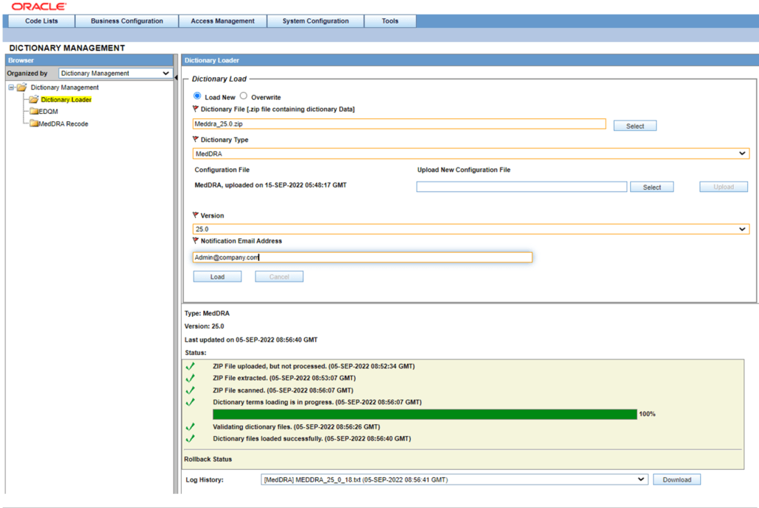Open the Code Lists tab
The width and height of the screenshot is (759, 508).
(42, 21)
